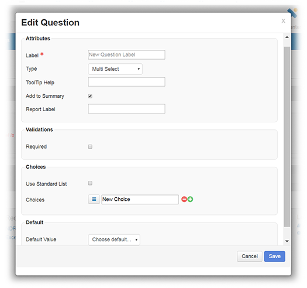Click the Cancel button
This screenshot has height=288, width=307.
pos(250,256)
